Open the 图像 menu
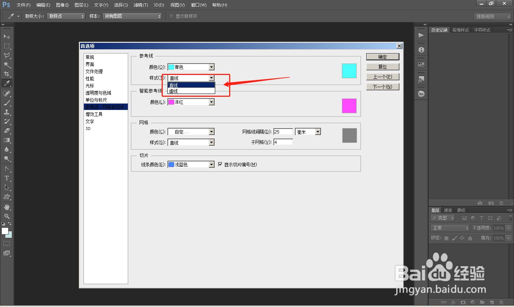 [62, 5]
